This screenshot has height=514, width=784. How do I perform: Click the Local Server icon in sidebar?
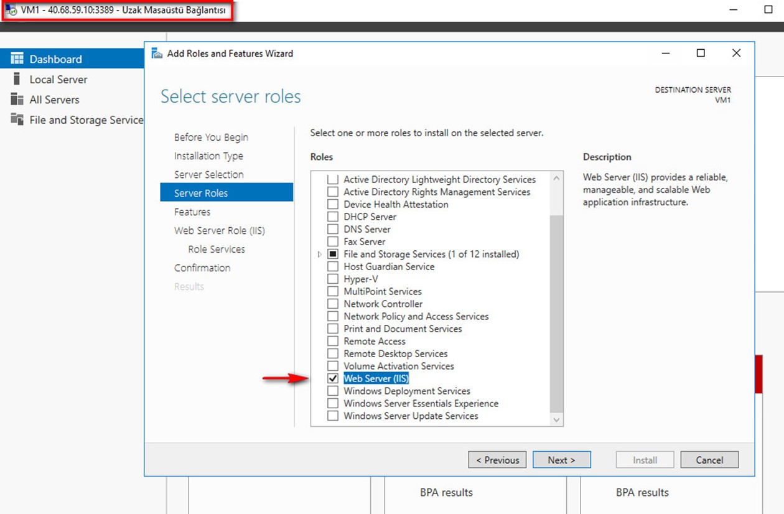17,79
